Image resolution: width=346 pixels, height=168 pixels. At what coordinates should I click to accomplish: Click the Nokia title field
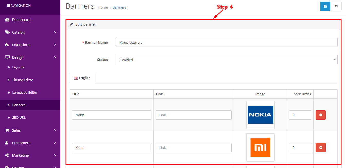click(x=112, y=115)
